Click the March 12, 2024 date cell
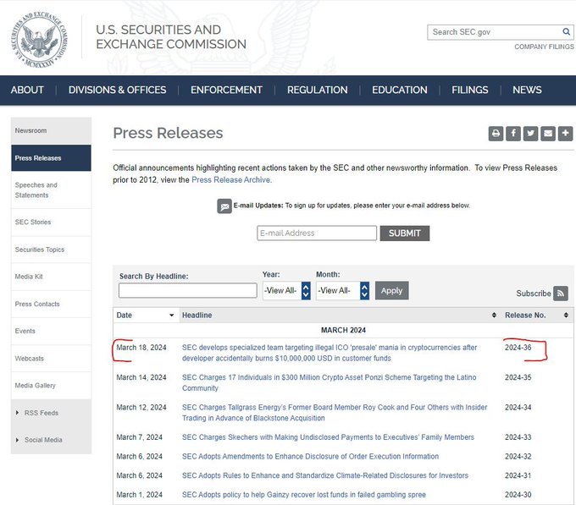 click(141, 408)
